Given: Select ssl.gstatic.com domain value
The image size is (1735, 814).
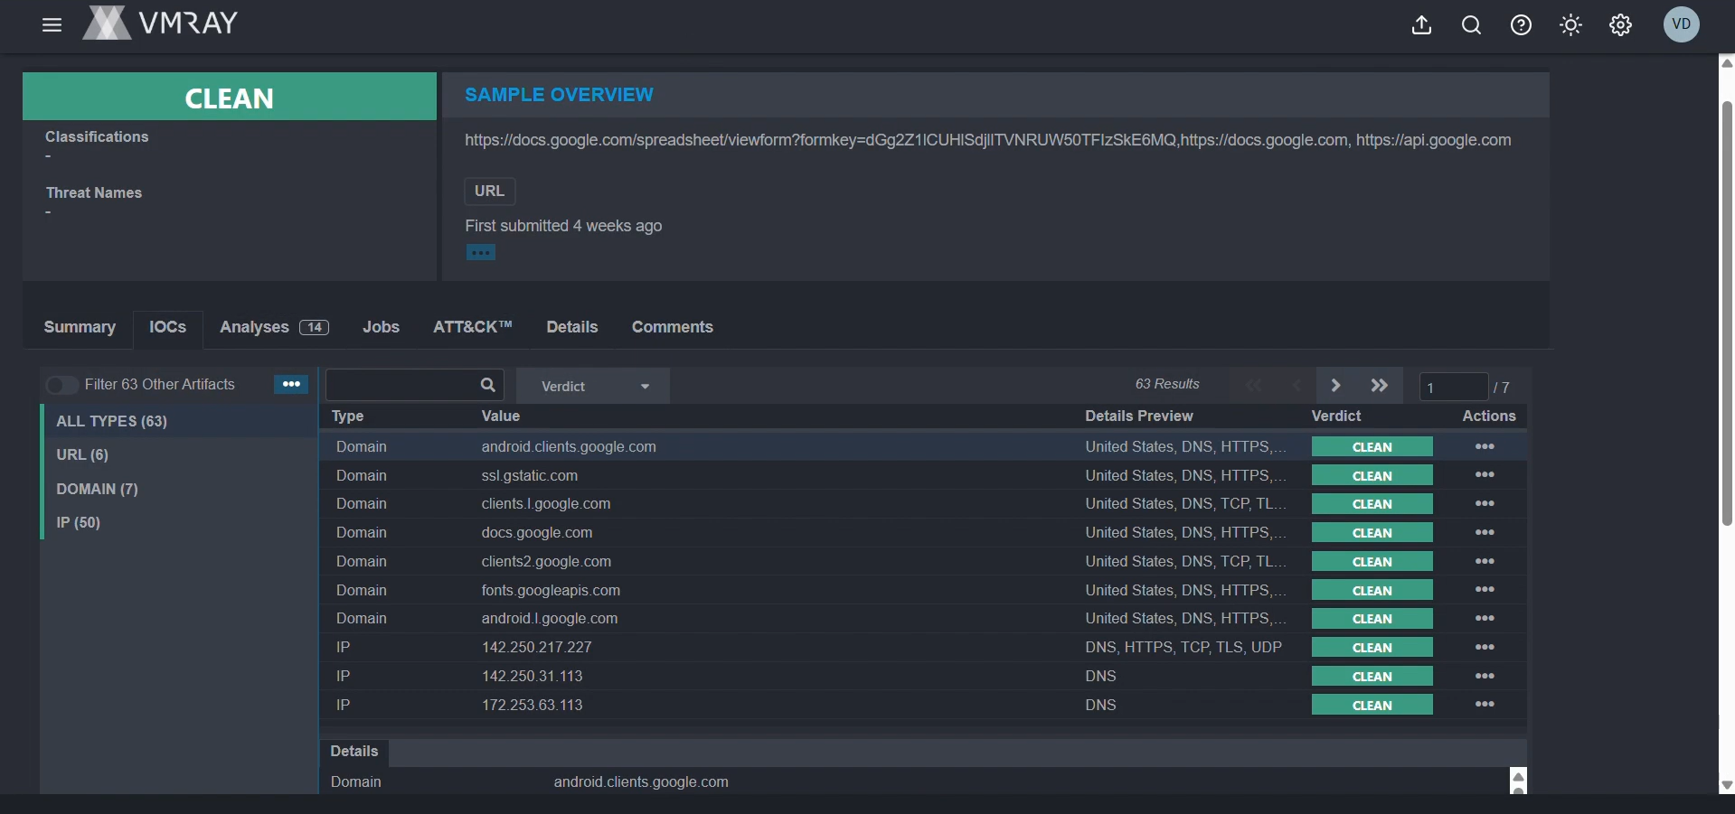Looking at the screenshot, I should [530, 475].
